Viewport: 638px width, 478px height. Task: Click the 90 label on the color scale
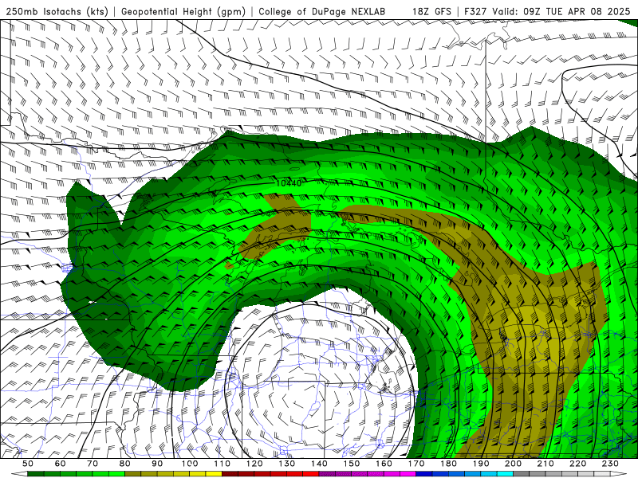point(157,464)
